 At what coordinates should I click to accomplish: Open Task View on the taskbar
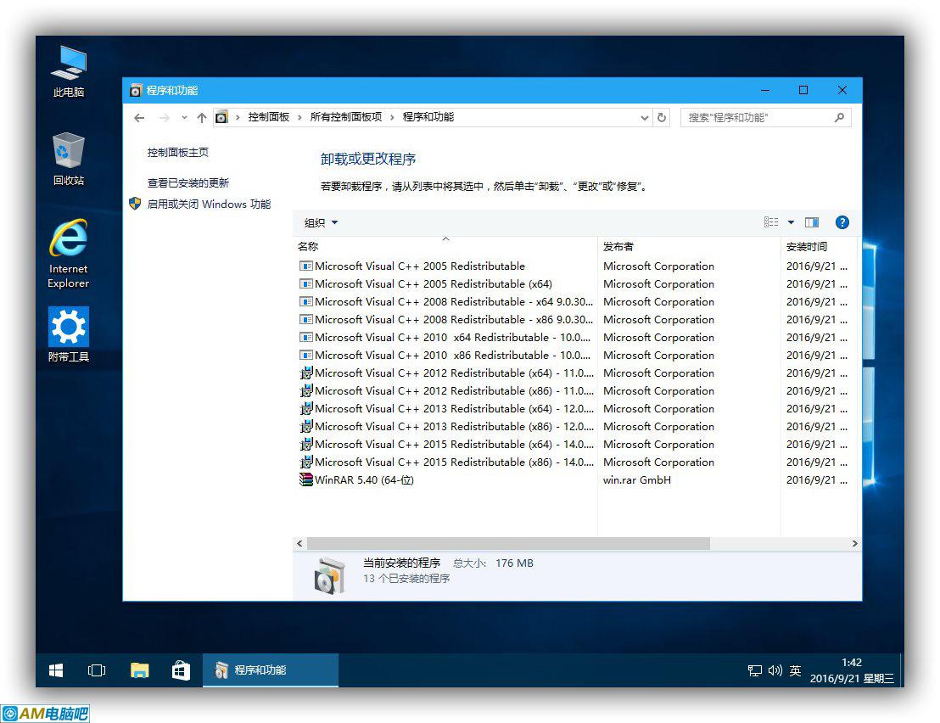[97, 670]
